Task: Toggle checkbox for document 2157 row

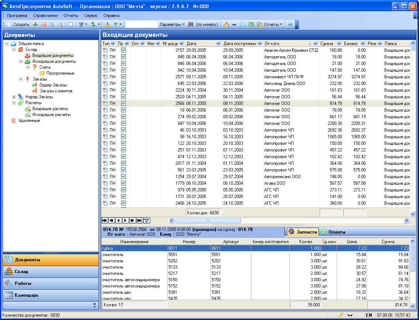Action: (124, 50)
